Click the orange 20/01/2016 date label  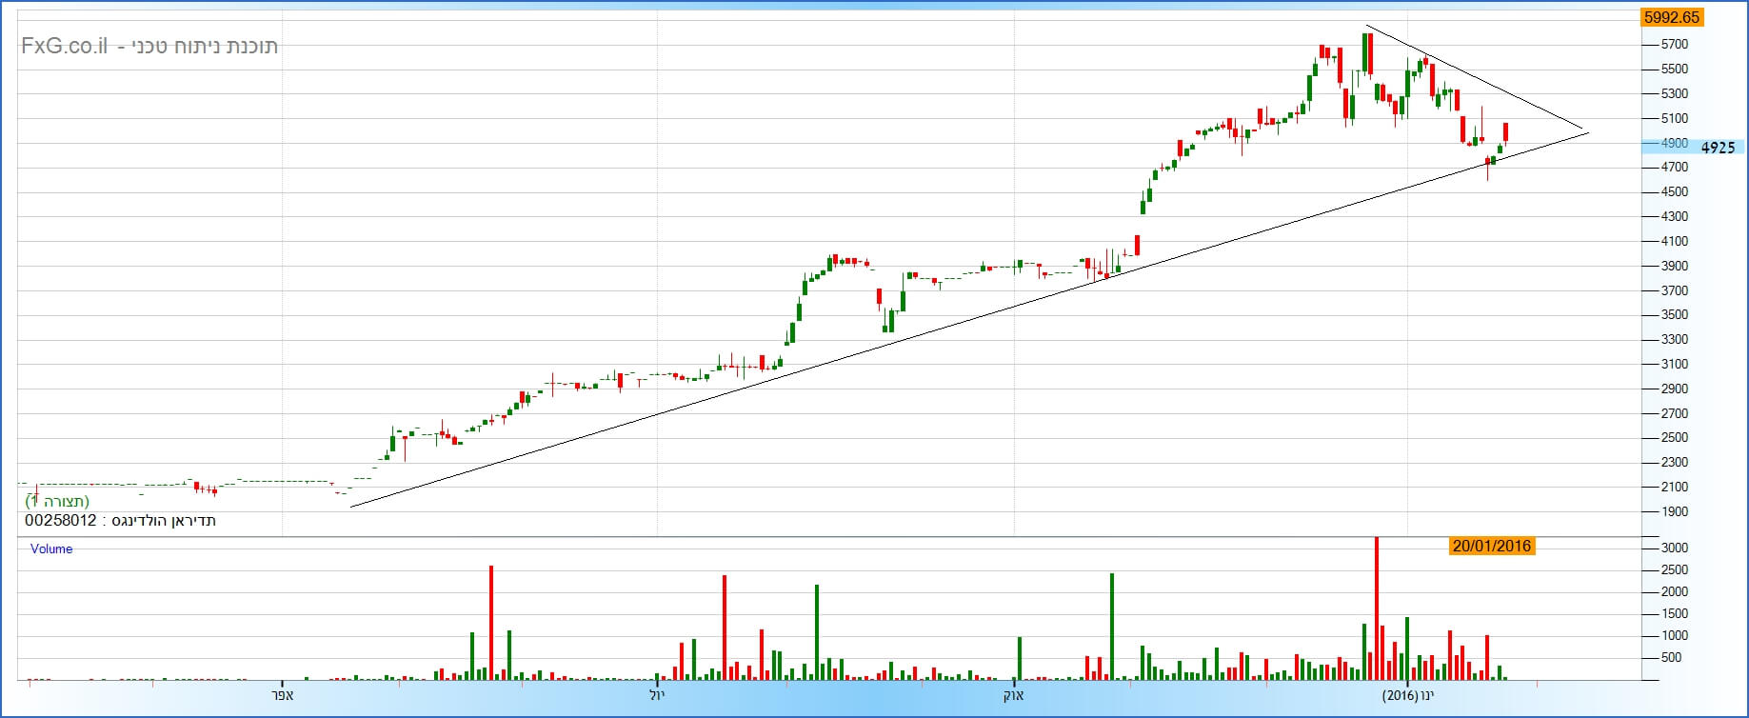pyautogui.click(x=1492, y=546)
